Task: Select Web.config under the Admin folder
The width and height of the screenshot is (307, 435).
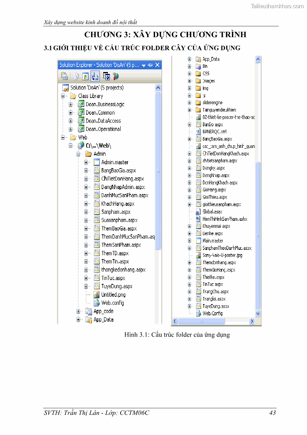Action: point(113,303)
